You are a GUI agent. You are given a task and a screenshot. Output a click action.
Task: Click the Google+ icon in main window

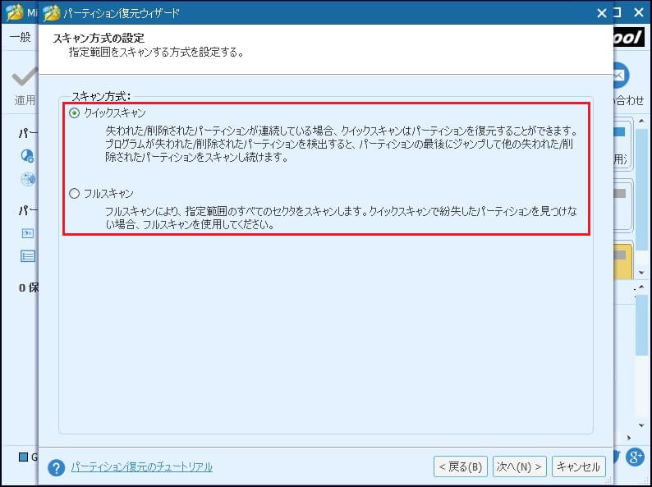[x=636, y=457]
